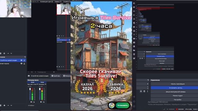Open emulator shared folder icon in sidebar
Screen dimensions: 198x111
134,50
